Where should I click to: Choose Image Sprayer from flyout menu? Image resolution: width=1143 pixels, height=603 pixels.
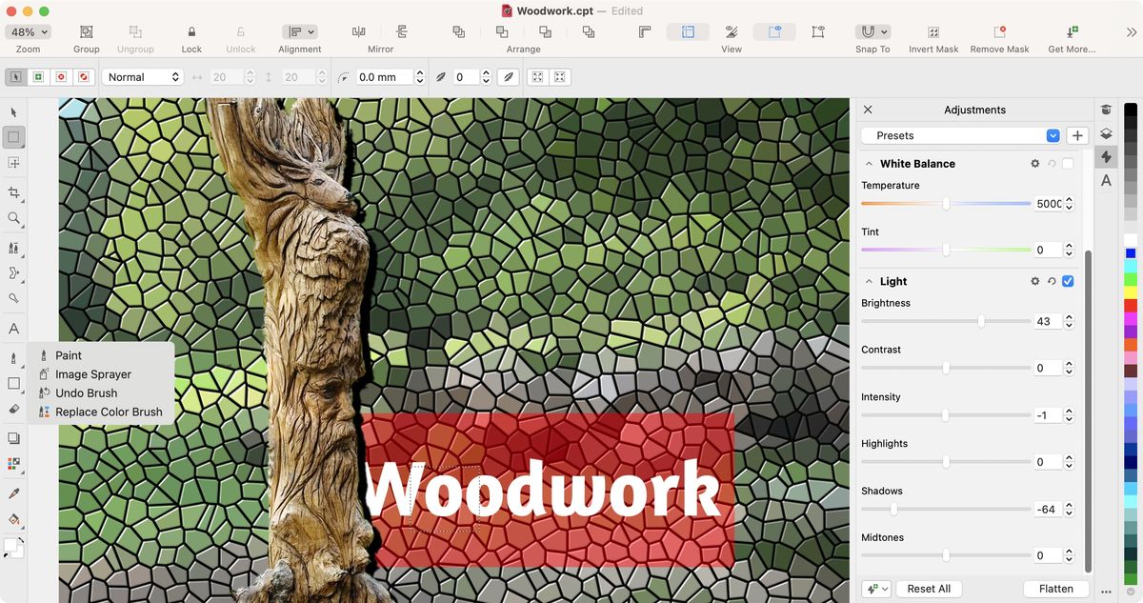93,374
